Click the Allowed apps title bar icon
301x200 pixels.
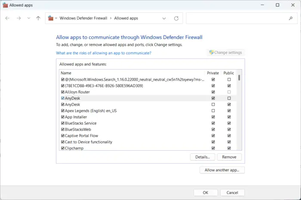[x=5, y=5]
